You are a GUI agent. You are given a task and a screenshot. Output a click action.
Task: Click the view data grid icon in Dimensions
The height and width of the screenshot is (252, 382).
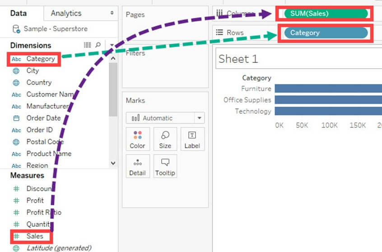point(88,45)
